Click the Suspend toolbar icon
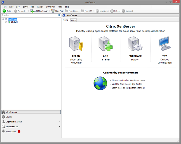Screen dimensions: 181x144 click(123, 11)
